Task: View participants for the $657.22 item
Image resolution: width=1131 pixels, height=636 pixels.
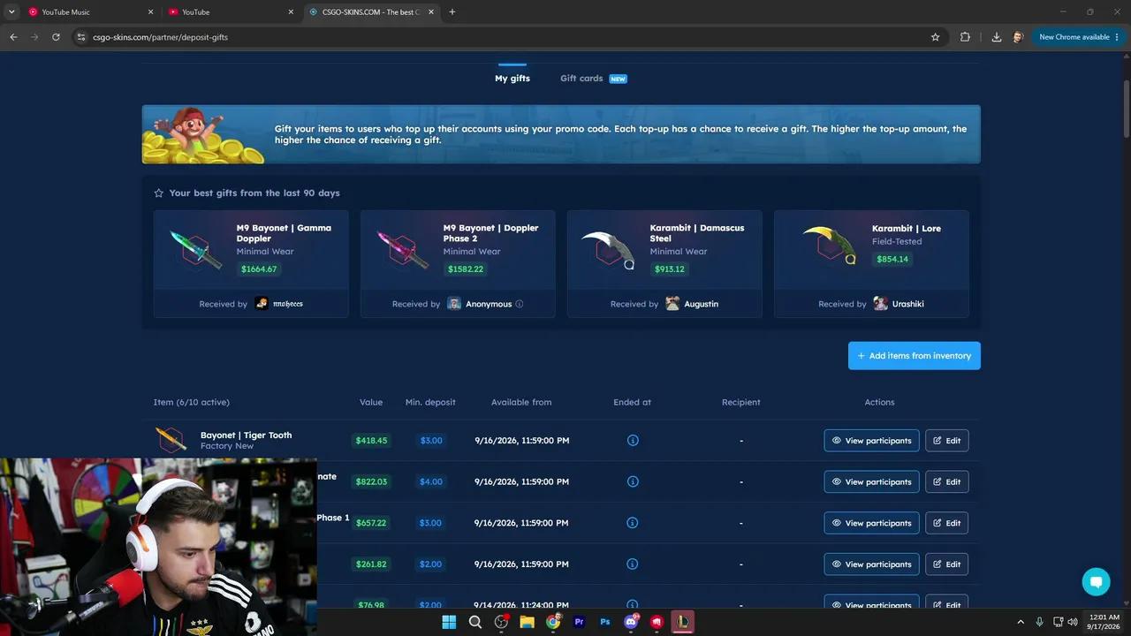Action: coord(872,523)
